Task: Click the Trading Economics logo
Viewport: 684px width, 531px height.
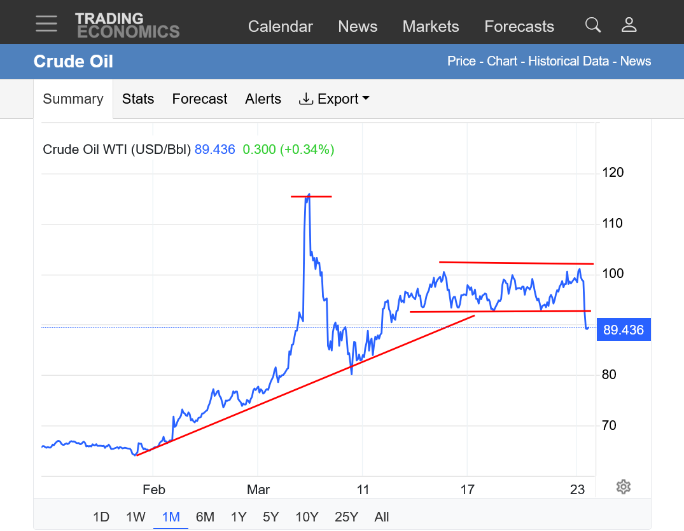Action: (x=127, y=25)
